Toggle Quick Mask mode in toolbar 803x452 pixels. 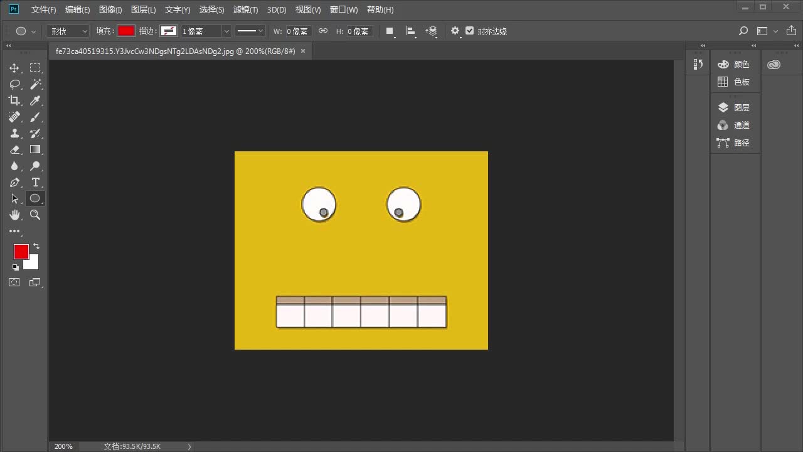coord(14,282)
